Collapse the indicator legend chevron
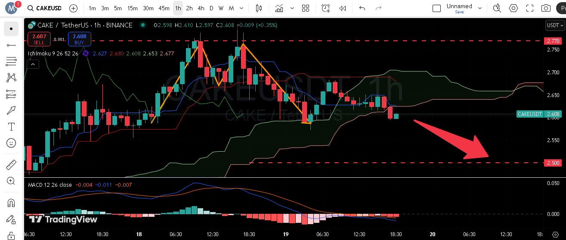This screenshot has height=240, width=566. tap(33, 64)
